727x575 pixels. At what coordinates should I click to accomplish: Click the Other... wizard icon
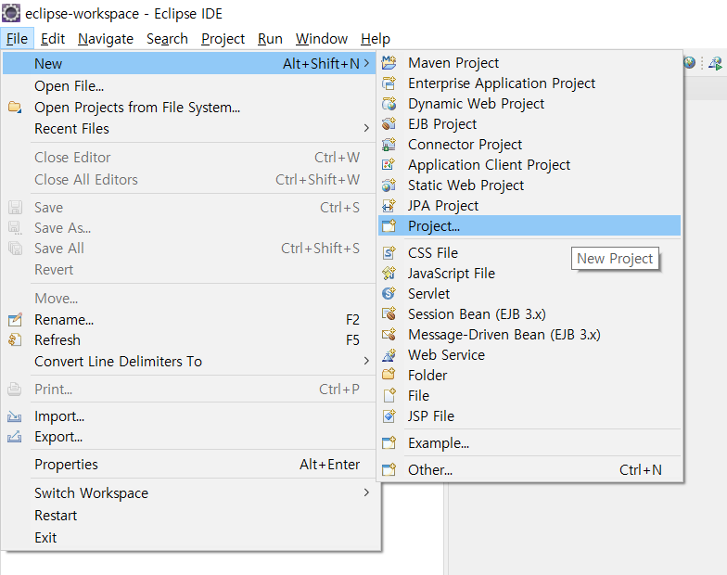389,469
